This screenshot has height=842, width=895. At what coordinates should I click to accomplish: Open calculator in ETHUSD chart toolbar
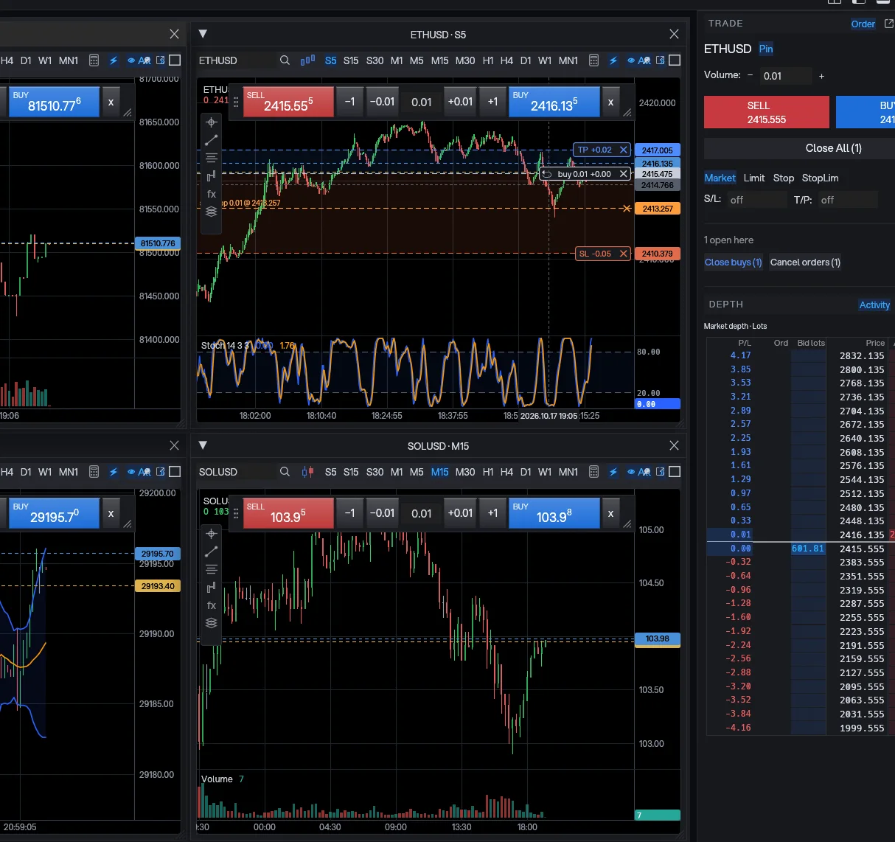593,60
